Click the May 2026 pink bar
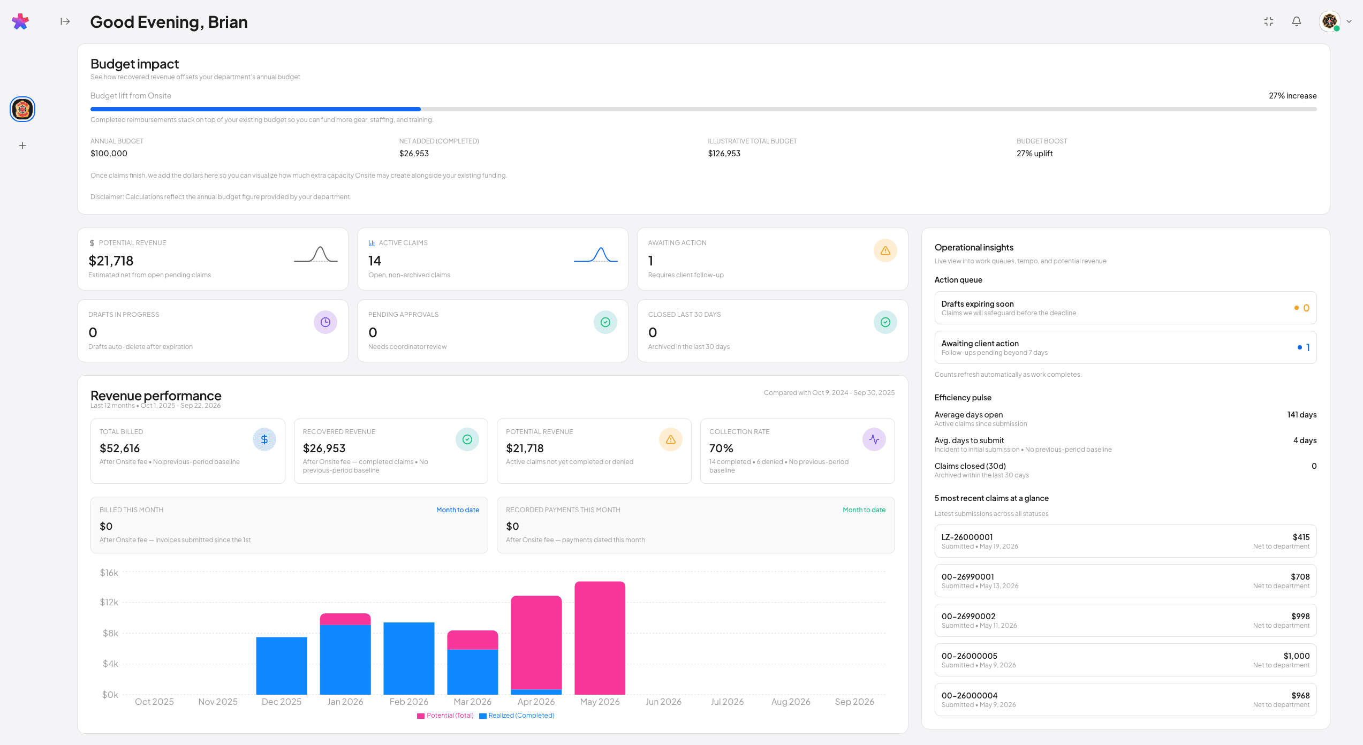This screenshot has width=1363, height=745. pos(600,638)
